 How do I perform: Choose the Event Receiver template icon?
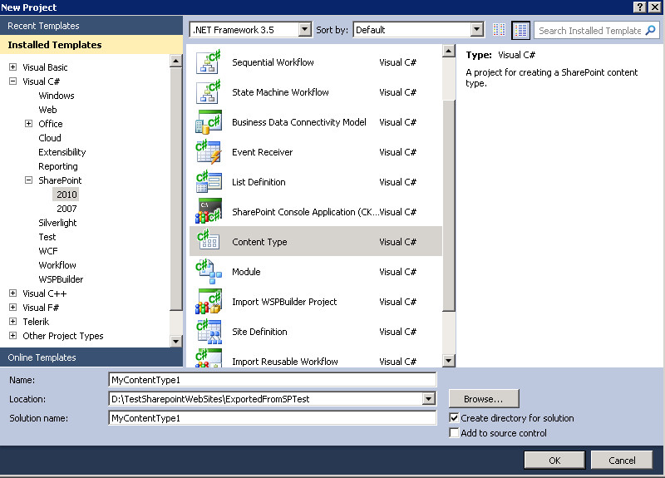(209, 152)
